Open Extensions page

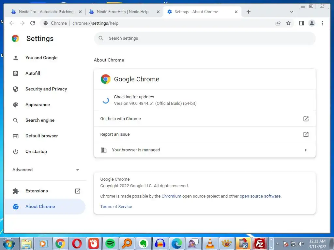[x=46, y=191]
